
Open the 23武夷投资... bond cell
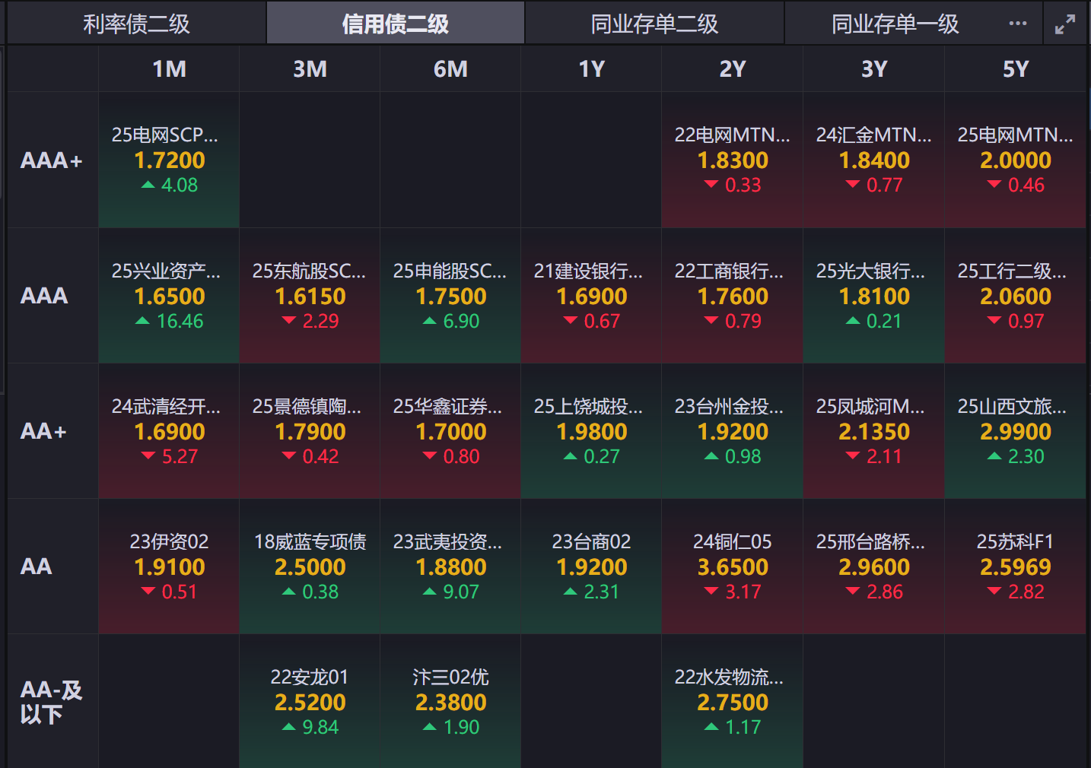pos(450,566)
